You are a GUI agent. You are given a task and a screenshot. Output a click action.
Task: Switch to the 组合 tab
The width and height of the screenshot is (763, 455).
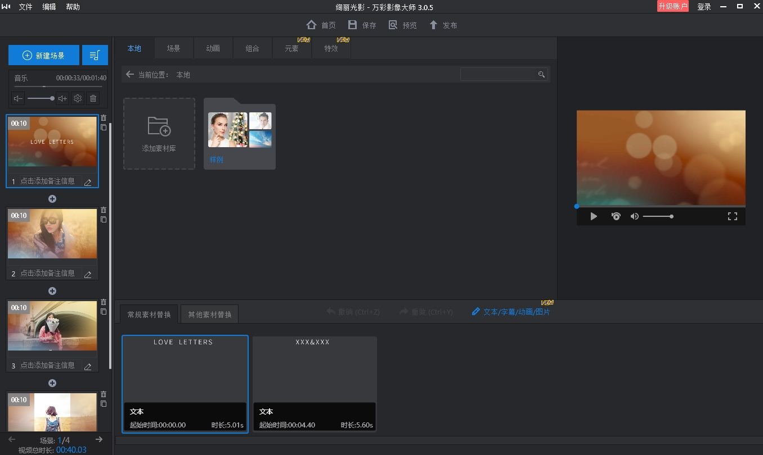(x=252, y=48)
